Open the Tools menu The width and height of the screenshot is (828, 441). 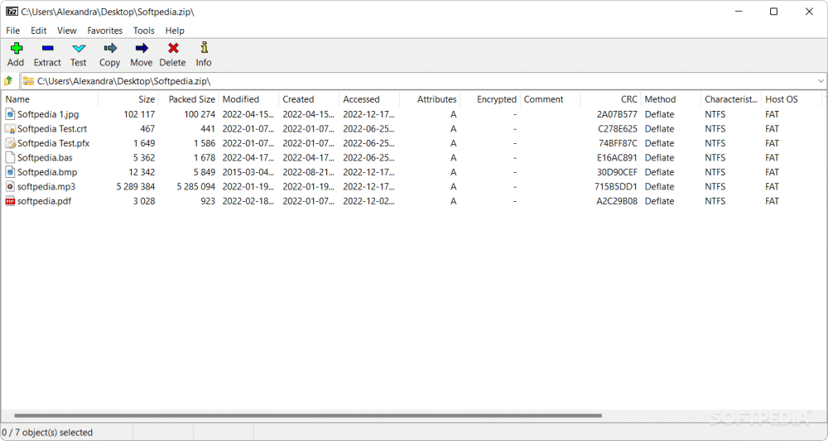point(143,31)
